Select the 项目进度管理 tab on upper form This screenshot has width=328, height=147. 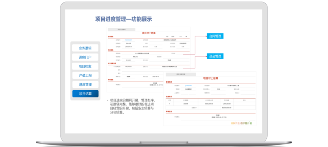tap(121, 29)
